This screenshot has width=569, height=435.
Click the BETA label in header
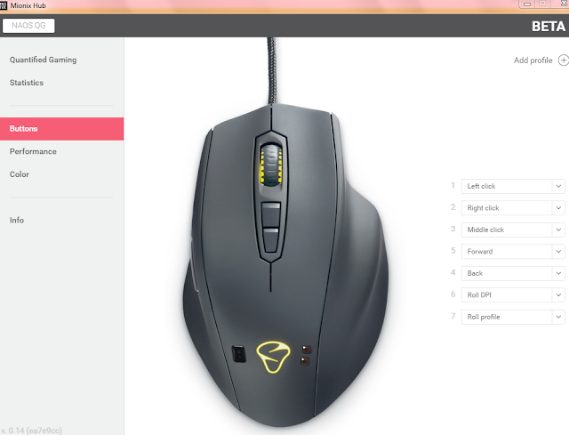(549, 26)
